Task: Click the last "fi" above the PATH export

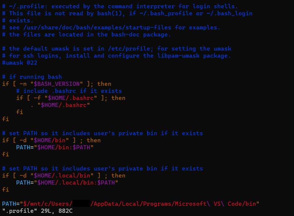Action: (5, 190)
